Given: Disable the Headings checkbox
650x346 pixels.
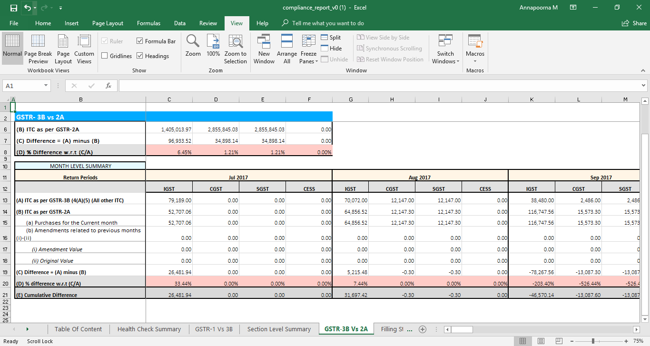Looking at the screenshot, I should pyautogui.click(x=140, y=56).
